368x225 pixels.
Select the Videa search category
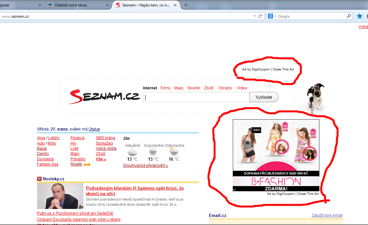pyautogui.click(x=242, y=88)
